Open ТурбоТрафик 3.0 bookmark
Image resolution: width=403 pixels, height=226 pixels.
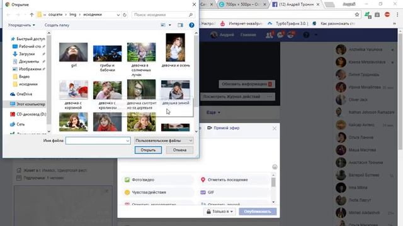(x=287, y=24)
